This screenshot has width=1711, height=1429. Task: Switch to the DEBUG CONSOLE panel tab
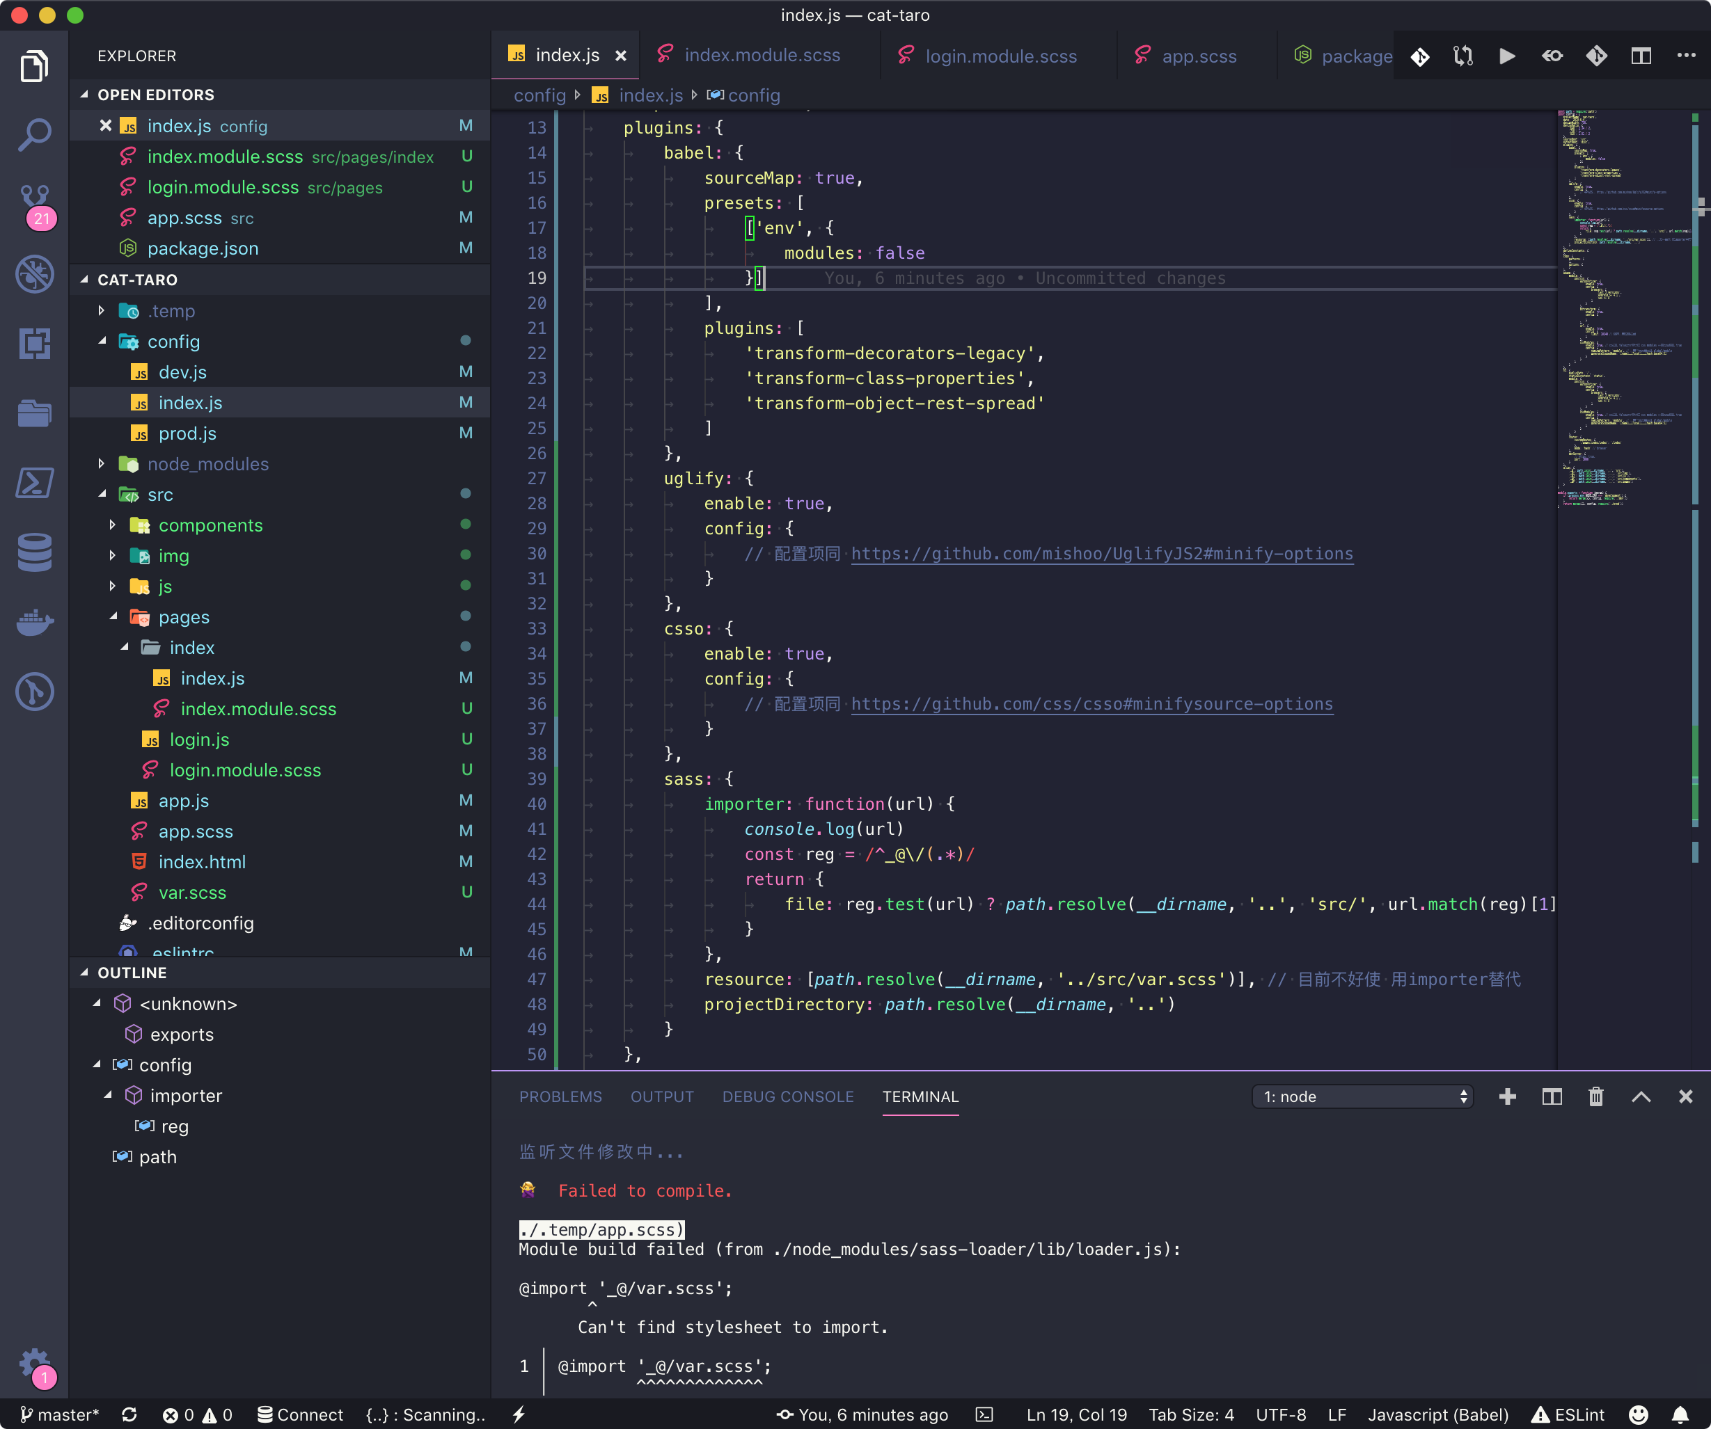point(787,1096)
